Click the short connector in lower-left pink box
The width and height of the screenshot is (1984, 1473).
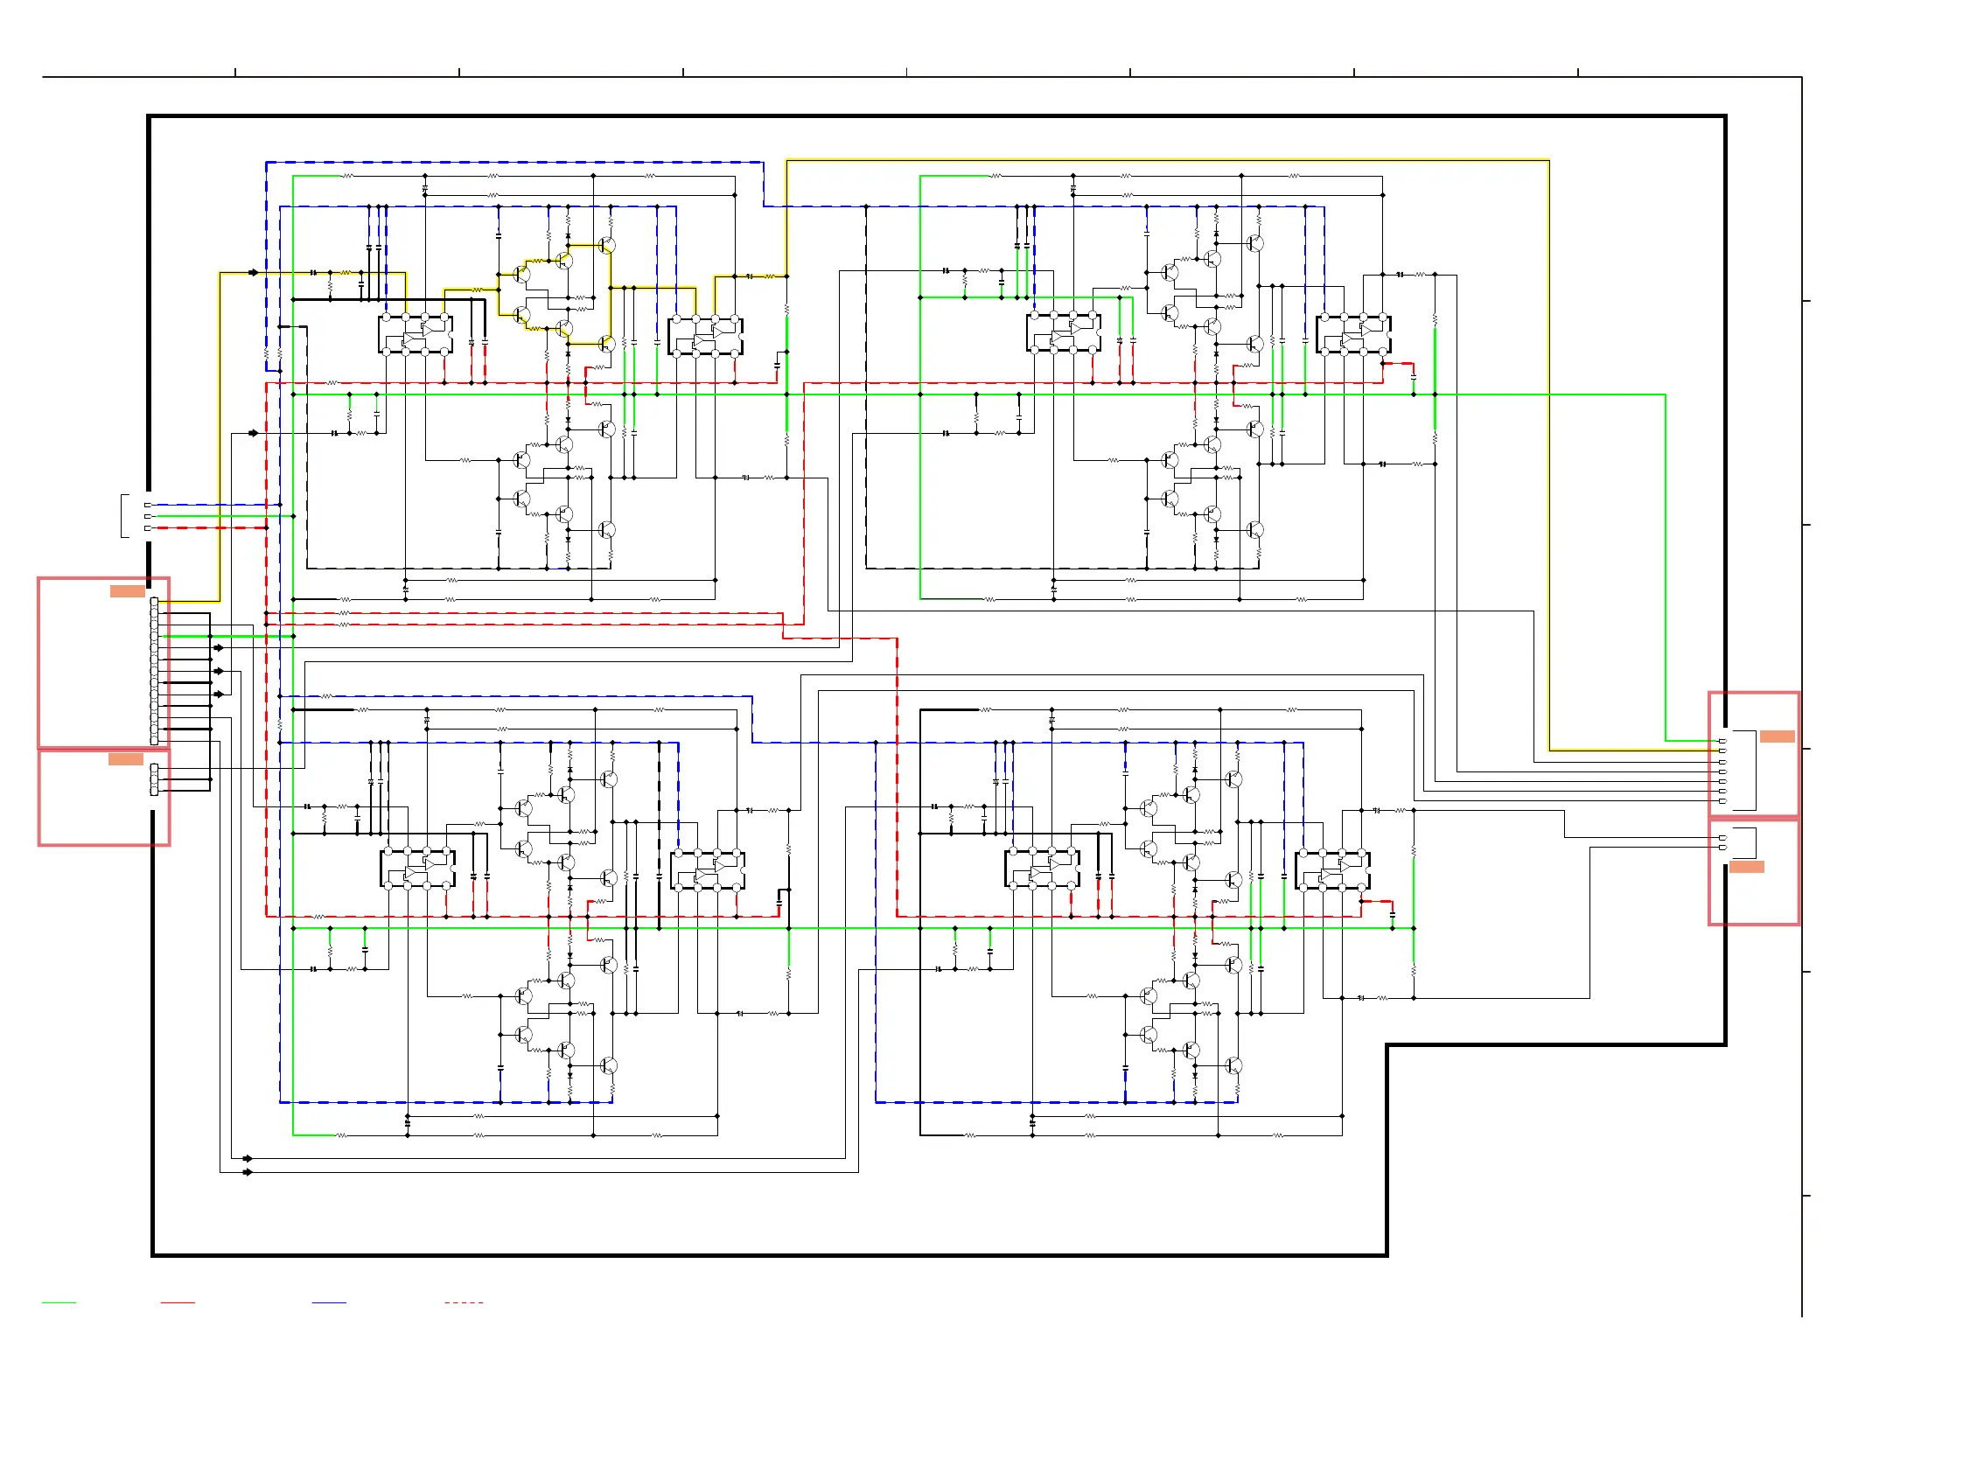click(x=154, y=779)
